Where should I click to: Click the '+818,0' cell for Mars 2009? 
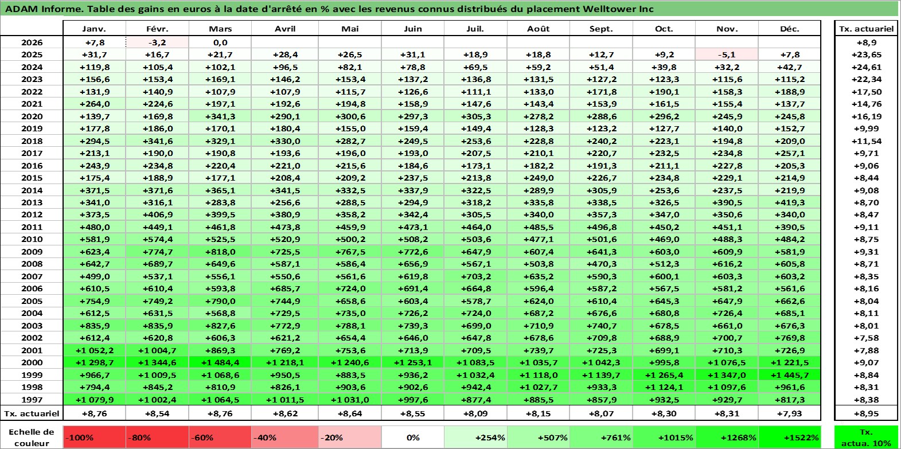(x=221, y=252)
